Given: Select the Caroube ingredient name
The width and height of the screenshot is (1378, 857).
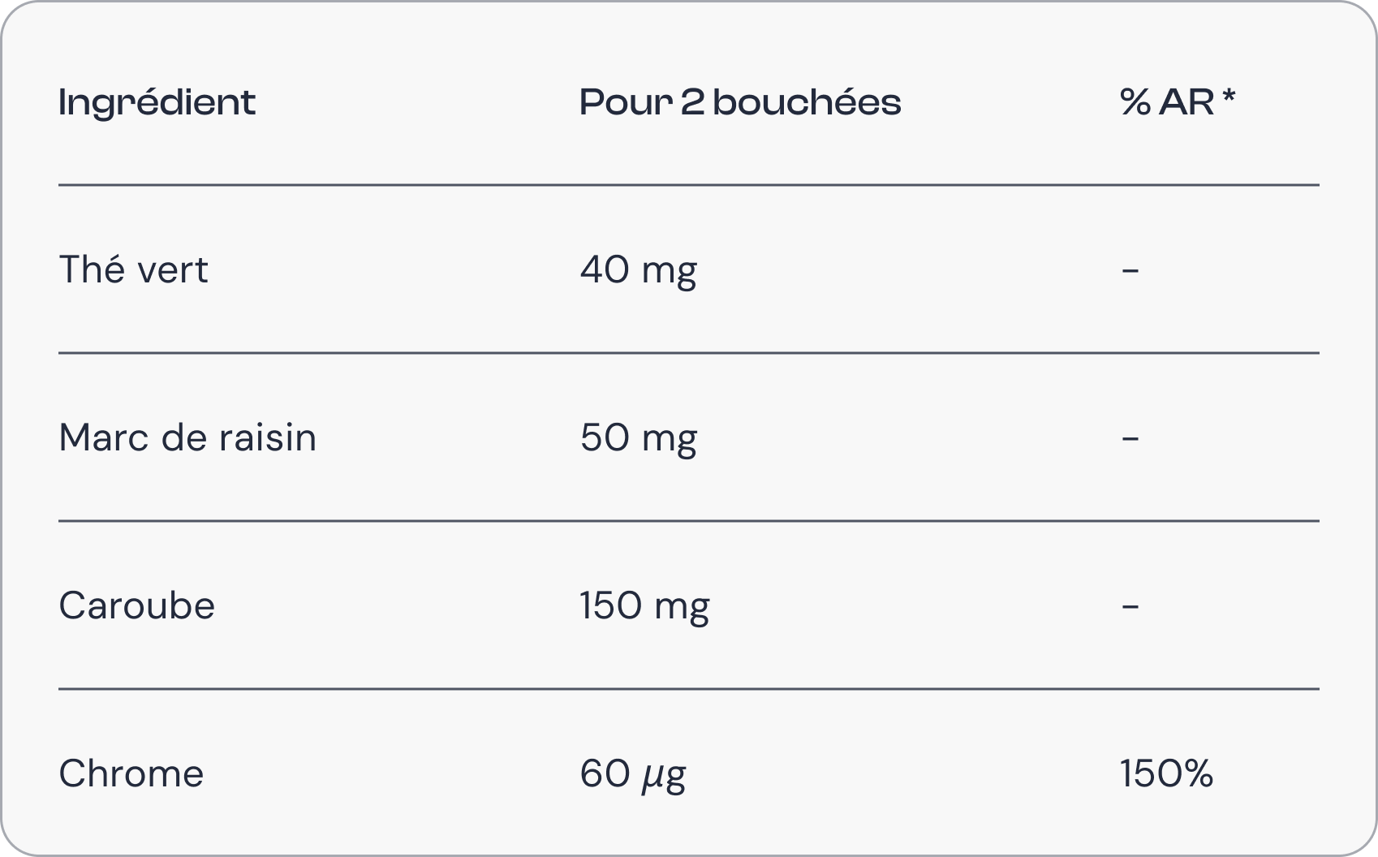Looking at the screenshot, I should pos(137,605).
